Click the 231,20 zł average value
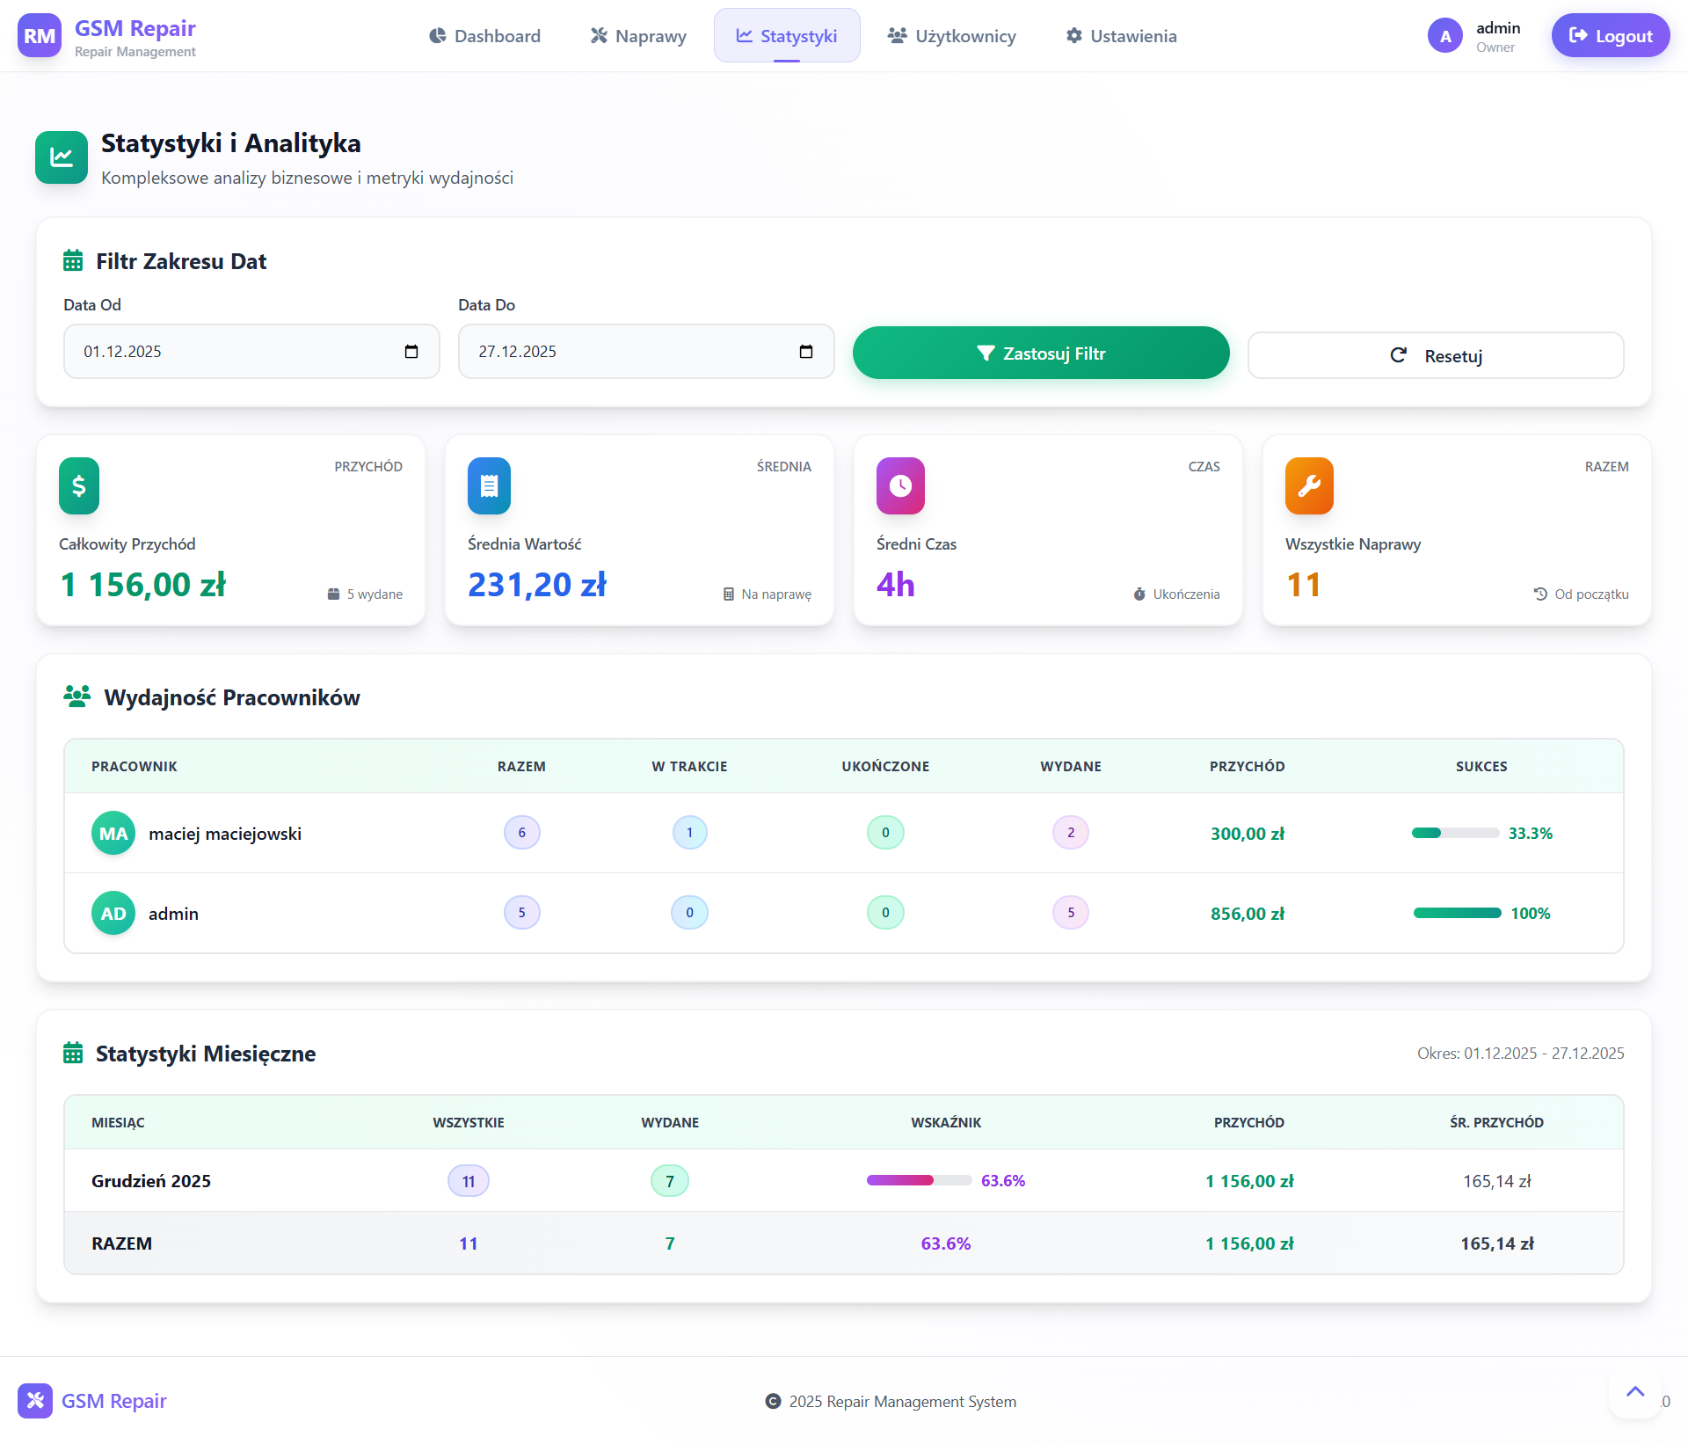Viewport: 1688px width, 1444px height. (x=537, y=585)
